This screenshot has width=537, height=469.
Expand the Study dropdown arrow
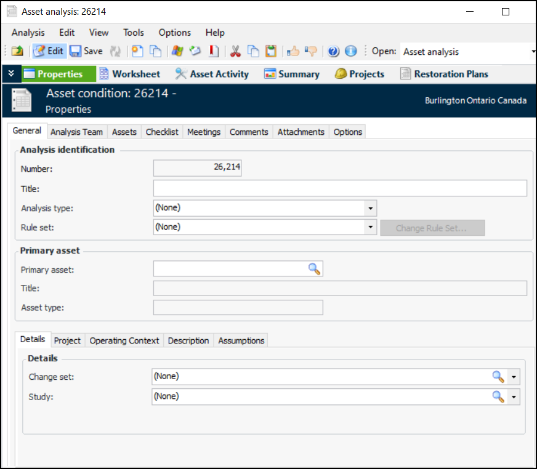514,397
